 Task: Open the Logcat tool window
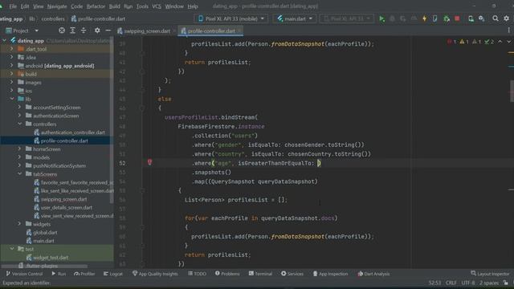tap(113, 274)
